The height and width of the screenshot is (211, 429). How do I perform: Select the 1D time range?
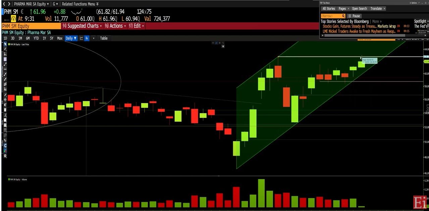pyautogui.click(x=5, y=38)
